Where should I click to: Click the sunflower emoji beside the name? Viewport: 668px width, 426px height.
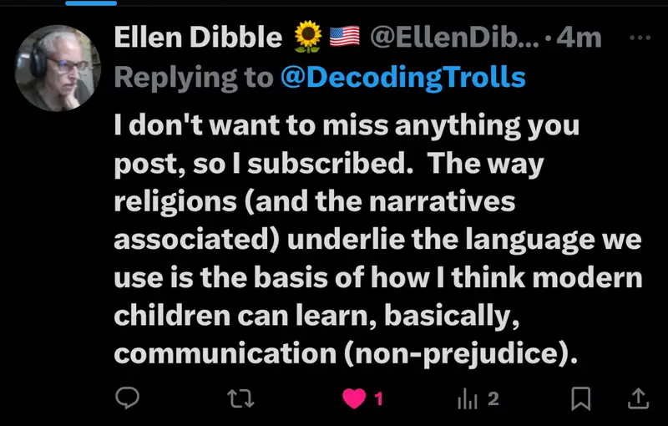click(308, 37)
